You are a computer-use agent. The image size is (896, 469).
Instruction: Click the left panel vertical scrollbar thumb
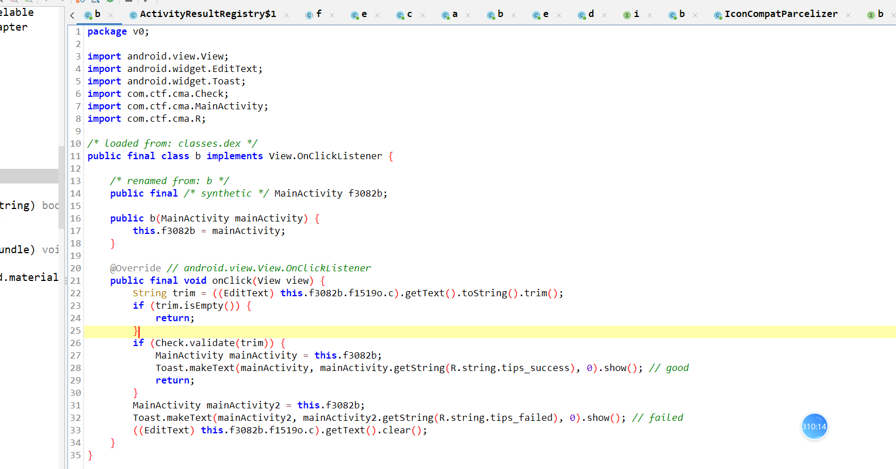pyautogui.click(x=61, y=187)
